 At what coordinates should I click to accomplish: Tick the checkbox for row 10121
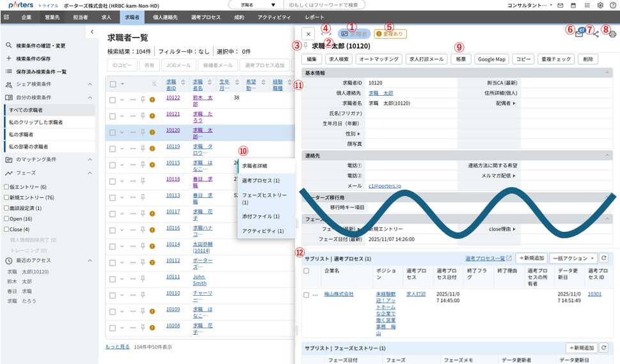click(x=113, y=115)
